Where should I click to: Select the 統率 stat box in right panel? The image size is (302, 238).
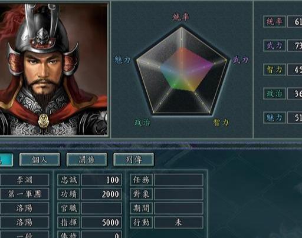click(x=274, y=22)
